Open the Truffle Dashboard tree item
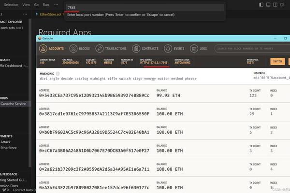The height and width of the screenshot is (193, 290). 14,66
